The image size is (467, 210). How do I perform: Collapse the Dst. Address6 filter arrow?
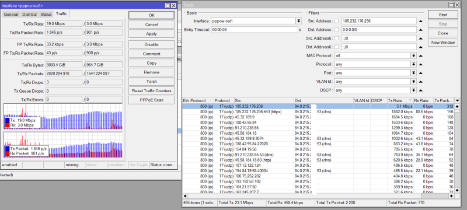[x=421, y=47]
